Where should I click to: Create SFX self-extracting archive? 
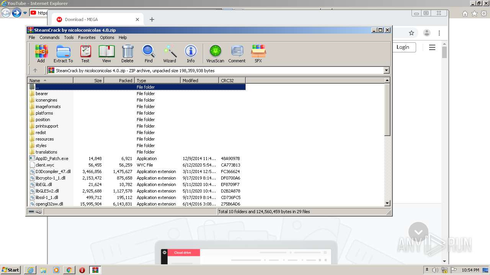pyautogui.click(x=258, y=53)
